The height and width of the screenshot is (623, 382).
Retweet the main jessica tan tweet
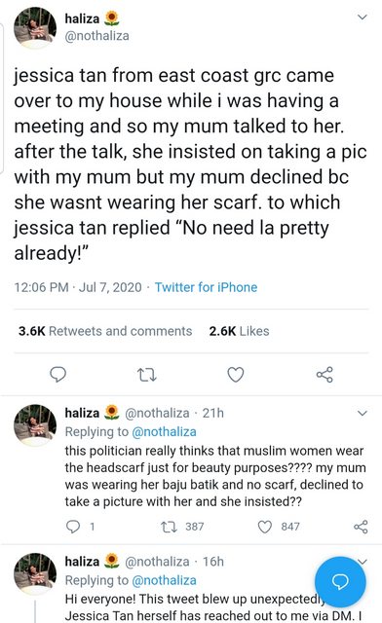146,375
